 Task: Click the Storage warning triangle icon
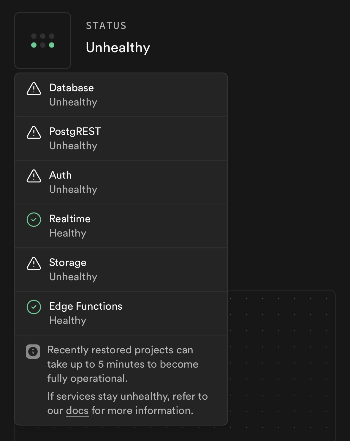[x=34, y=264]
